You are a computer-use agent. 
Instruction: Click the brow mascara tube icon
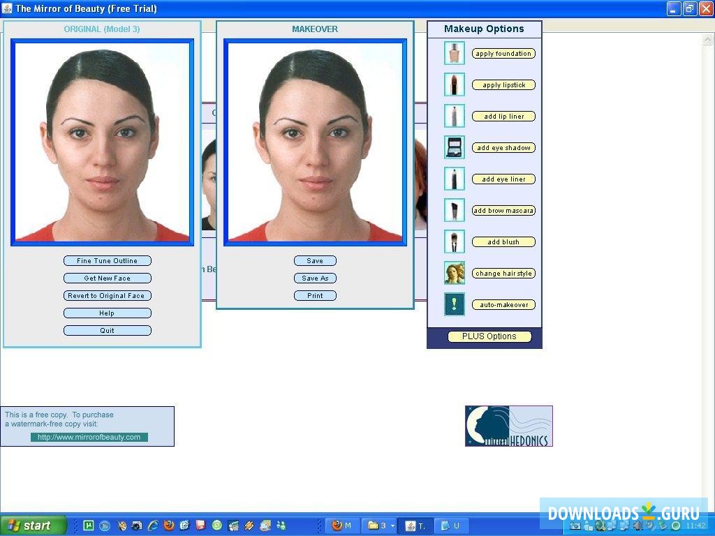coord(454,210)
